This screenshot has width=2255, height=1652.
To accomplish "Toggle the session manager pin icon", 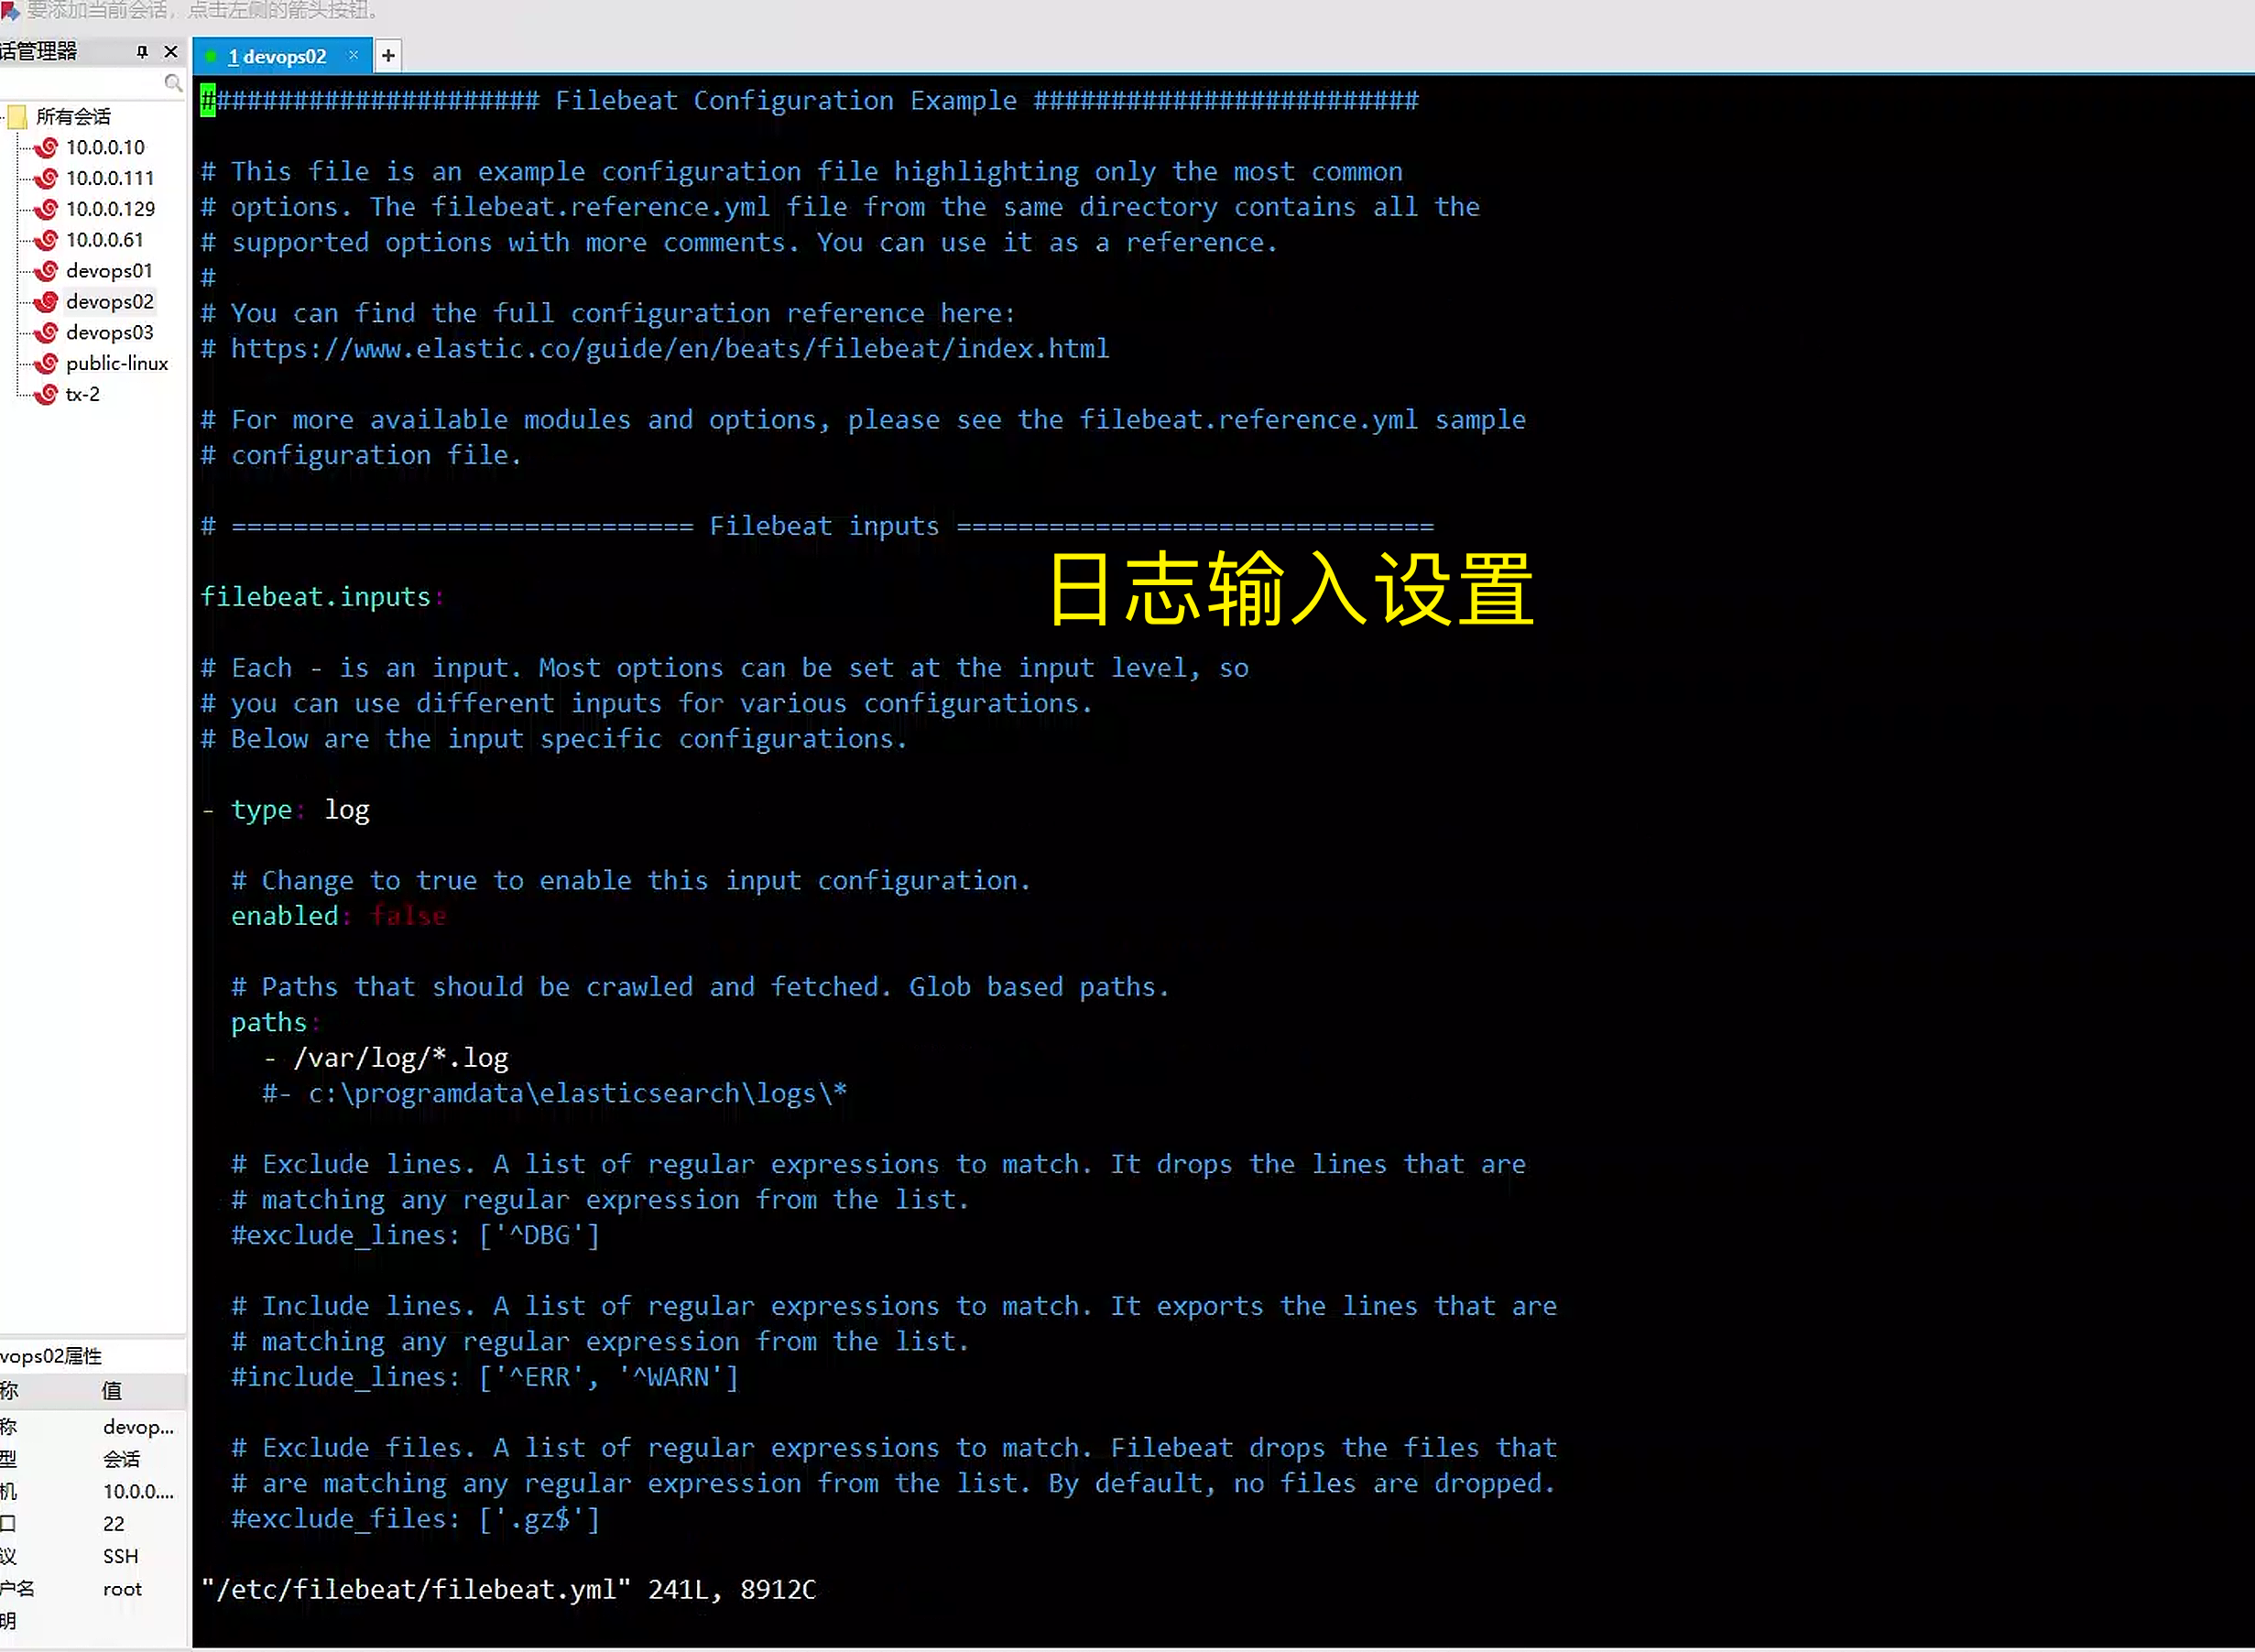I will (x=142, y=51).
